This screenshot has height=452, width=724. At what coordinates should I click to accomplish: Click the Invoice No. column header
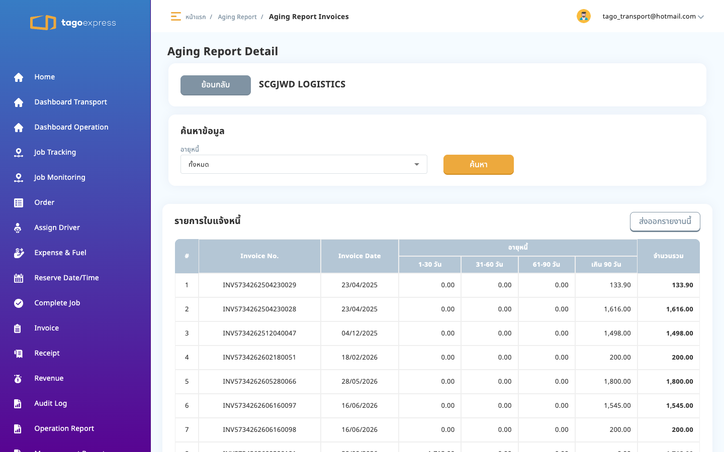click(259, 256)
